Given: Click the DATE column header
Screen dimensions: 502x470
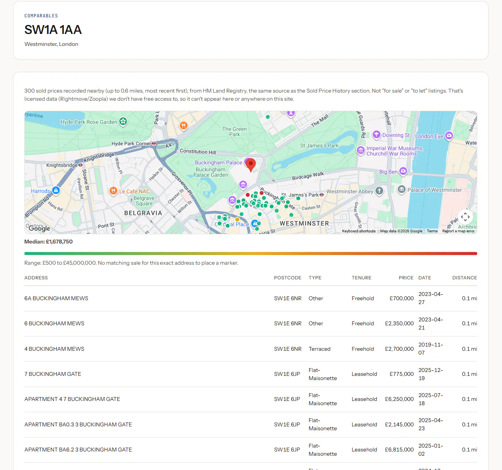Looking at the screenshot, I should (x=424, y=278).
